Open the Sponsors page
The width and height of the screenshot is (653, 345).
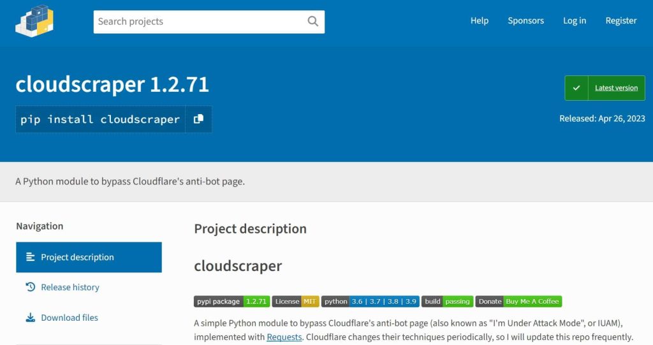pos(525,20)
